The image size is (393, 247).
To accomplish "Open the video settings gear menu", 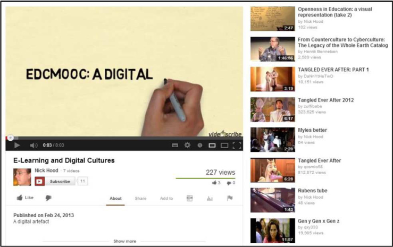I will 187,145.
